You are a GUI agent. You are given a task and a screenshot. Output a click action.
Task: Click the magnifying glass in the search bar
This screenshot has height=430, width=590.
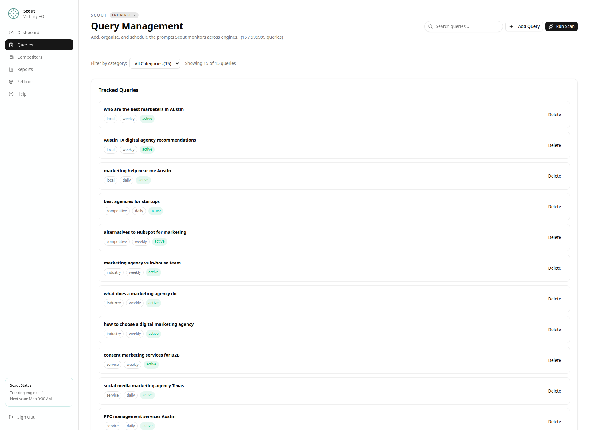(x=430, y=26)
